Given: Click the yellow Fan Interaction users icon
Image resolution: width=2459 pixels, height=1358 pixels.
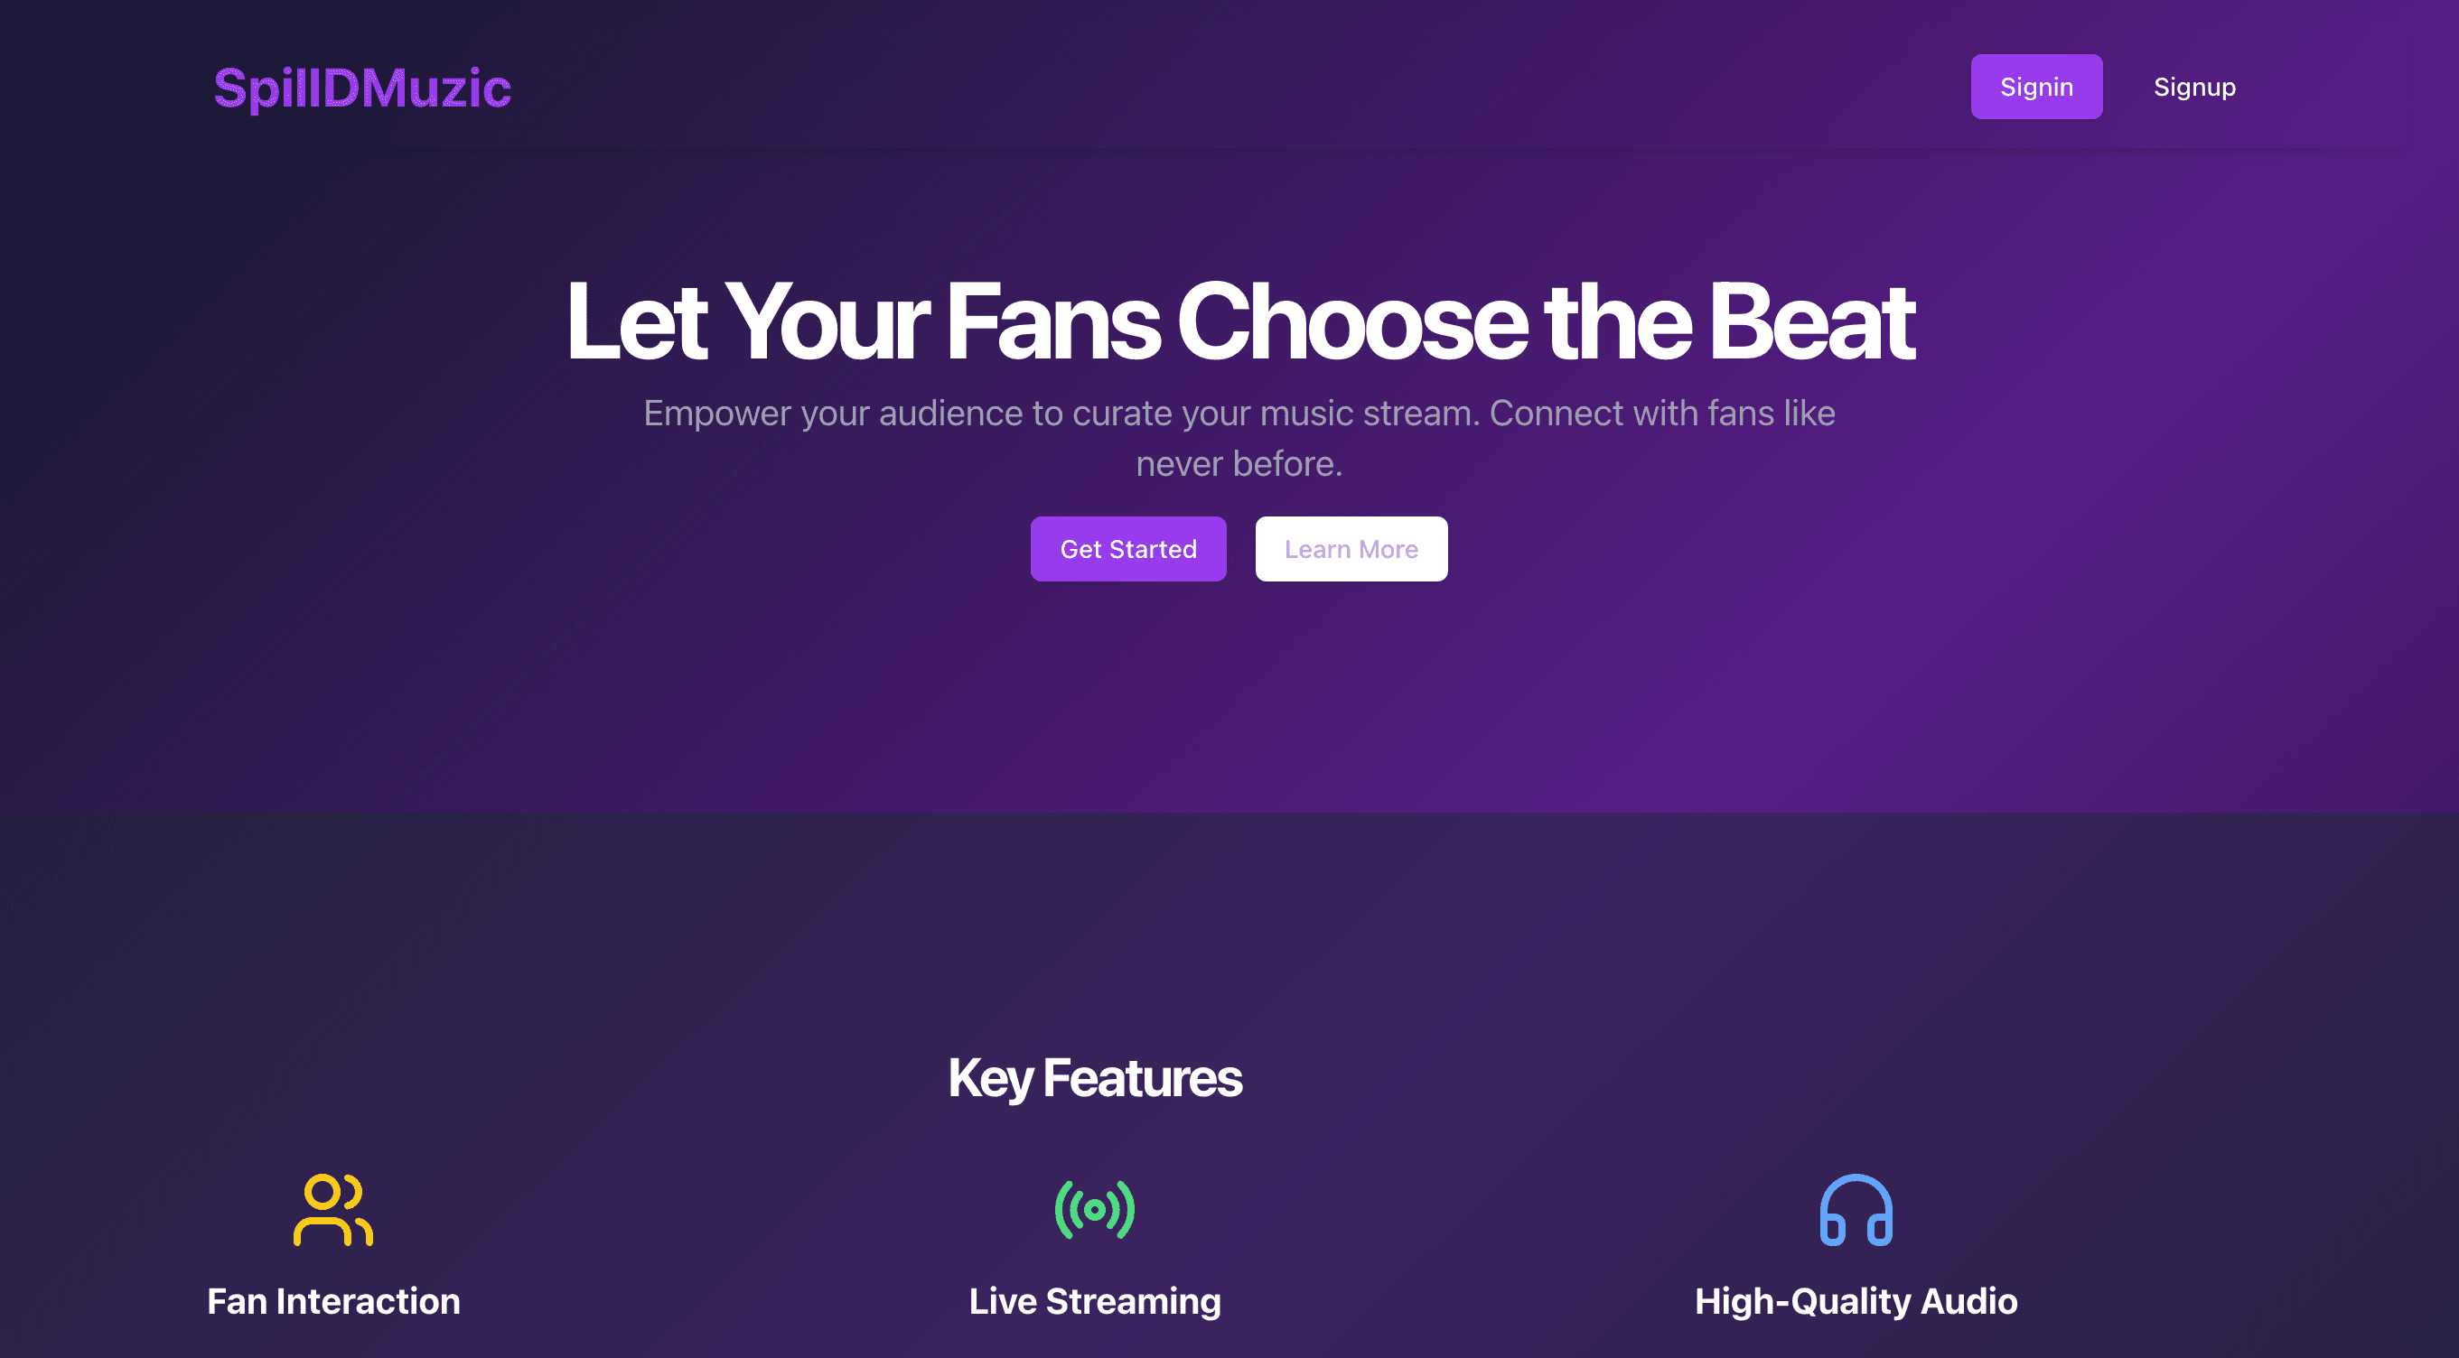Looking at the screenshot, I should [x=332, y=1209].
